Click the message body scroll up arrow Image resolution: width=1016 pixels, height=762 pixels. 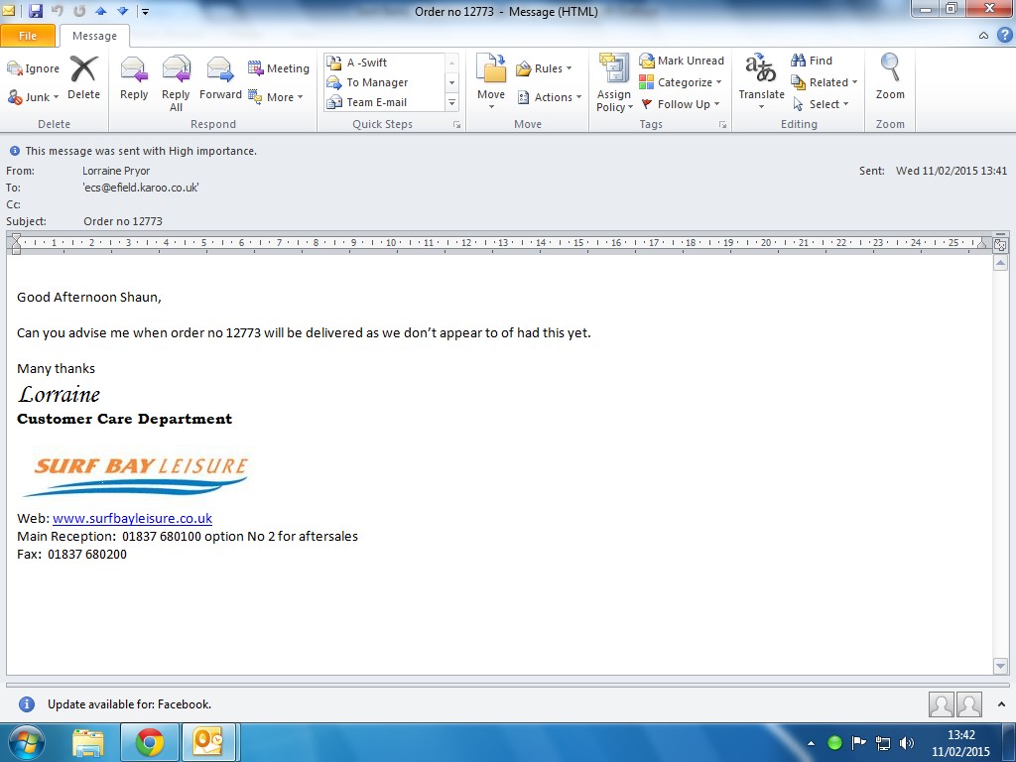pos(1000,263)
